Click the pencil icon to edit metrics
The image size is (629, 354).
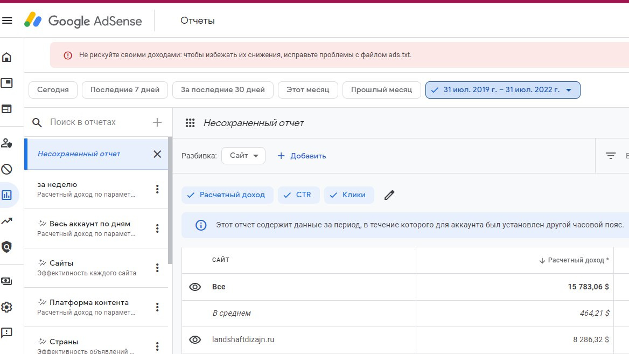coord(389,195)
